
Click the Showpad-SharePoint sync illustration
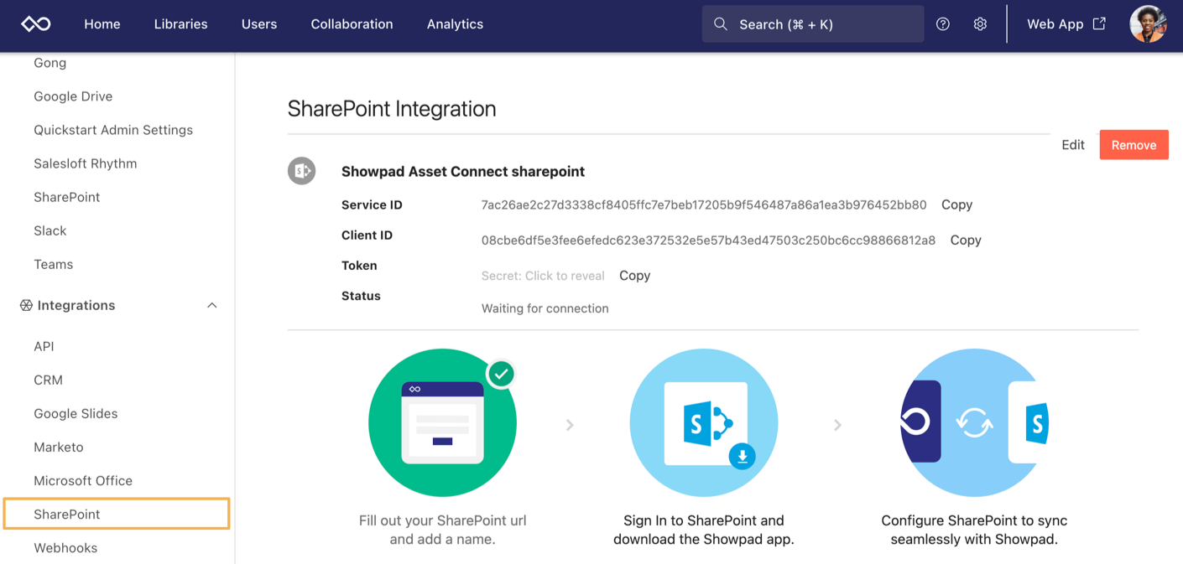click(973, 423)
